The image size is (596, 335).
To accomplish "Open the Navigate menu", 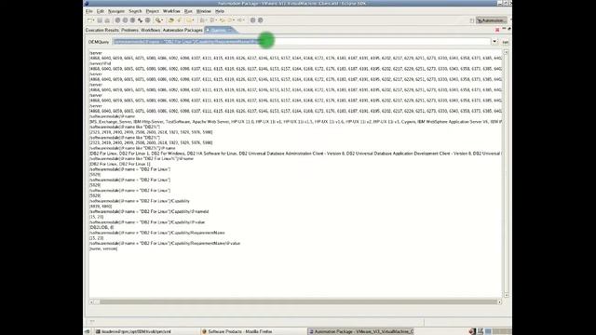I will pyautogui.click(x=116, y=11).
